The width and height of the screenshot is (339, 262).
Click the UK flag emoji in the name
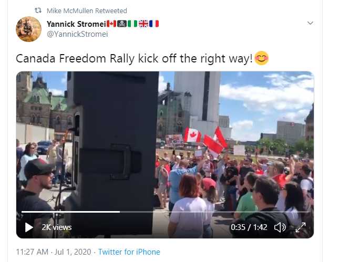[x=143, y=24]
